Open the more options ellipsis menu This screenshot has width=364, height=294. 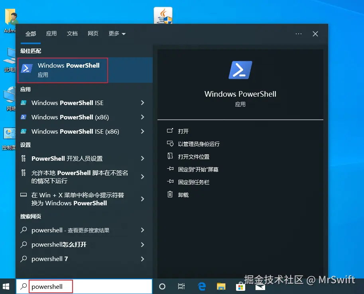(x=299, y=34)
